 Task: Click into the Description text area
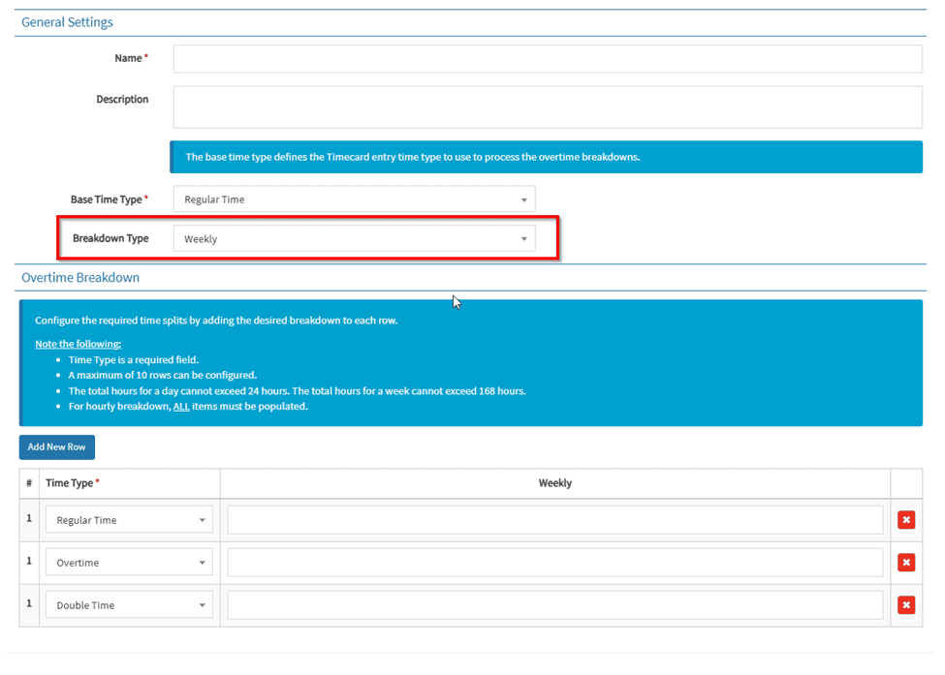548,107
